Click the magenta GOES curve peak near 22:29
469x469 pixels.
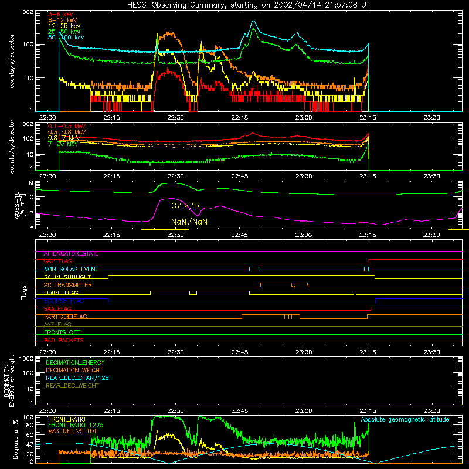coord(171,198)
